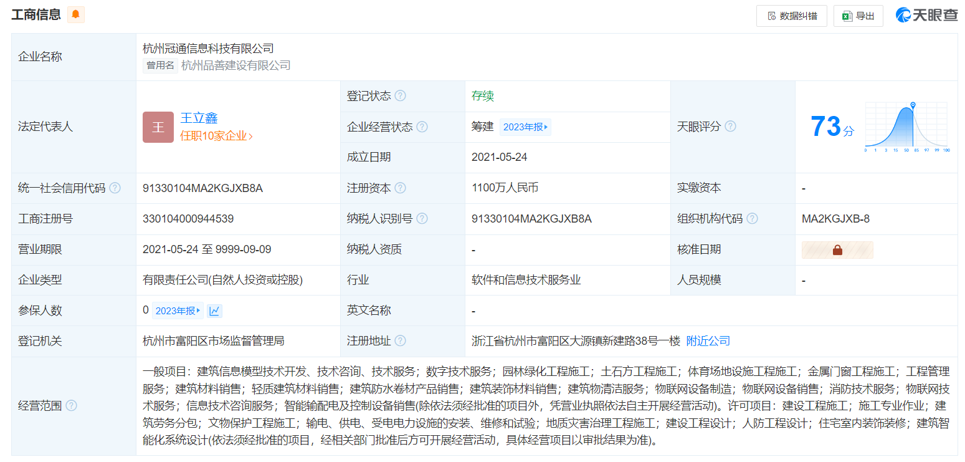The width and height of the screenshot is (965, 462).
Task: Click the red 王 avatar thumbnail
Action: pyautogui.click(x=158, y=127)
